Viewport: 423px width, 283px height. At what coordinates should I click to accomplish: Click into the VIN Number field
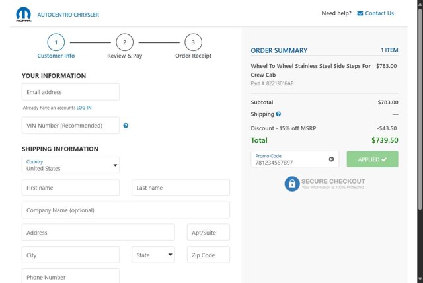[71, 126]
